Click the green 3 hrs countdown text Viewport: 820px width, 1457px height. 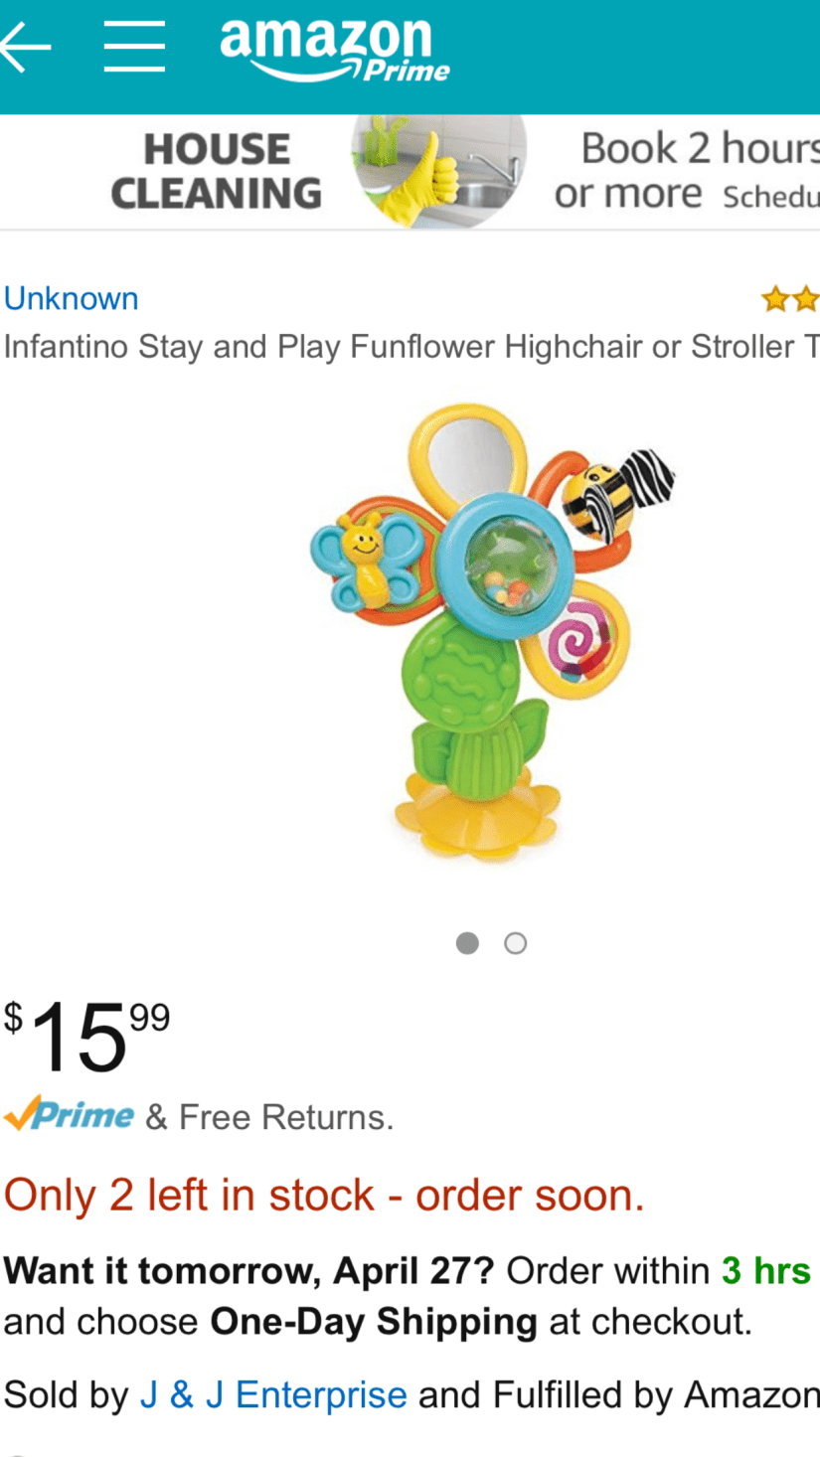point(766,1270)
